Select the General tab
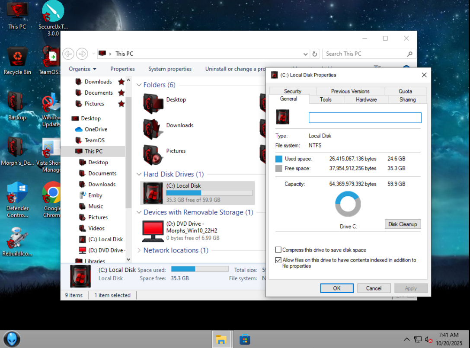 point(289,99)
